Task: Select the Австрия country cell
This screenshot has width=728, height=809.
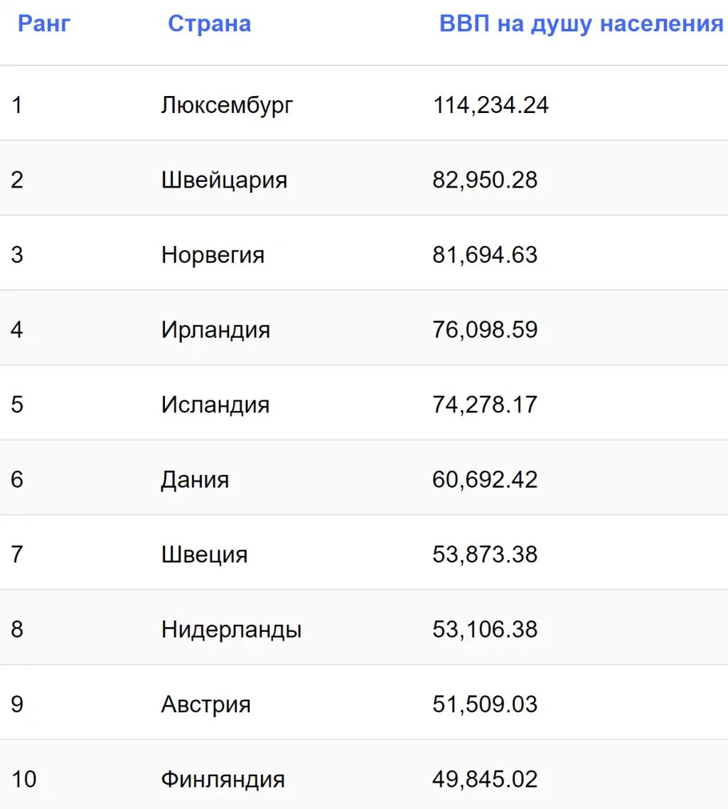Action: tap(205, 704)
